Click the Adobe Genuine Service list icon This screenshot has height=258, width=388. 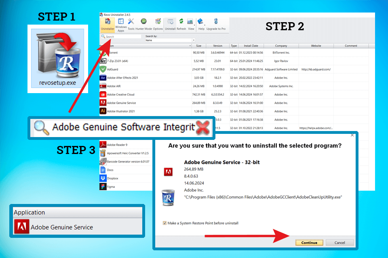tap(103, 103)
